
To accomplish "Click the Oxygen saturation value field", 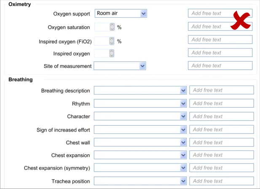I will coord(102,27).
